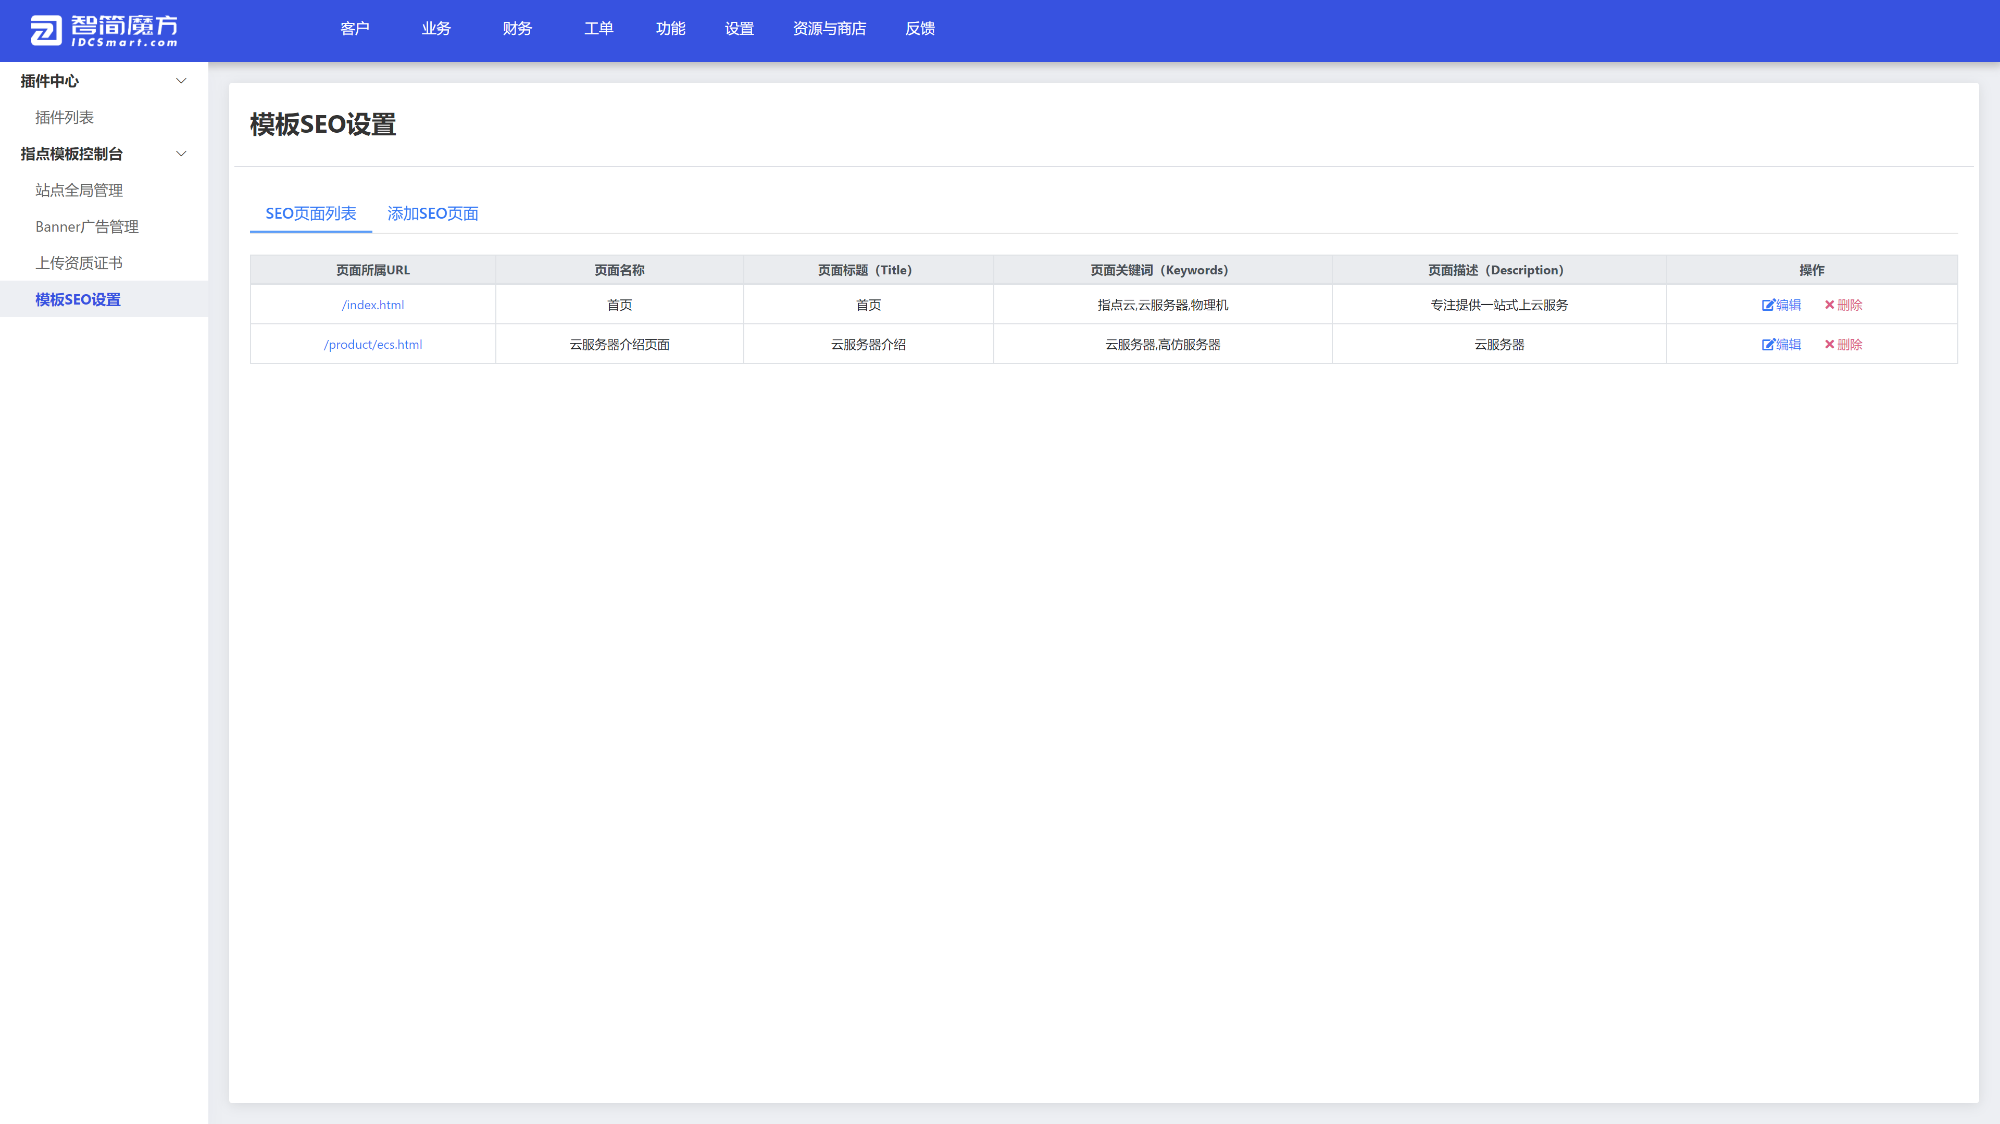The height and width of the screenshot is (1124, 2000).
Task: Switch to the 添加SEO页面 tab
Action: pyautogui.click(x=432, y=213)
